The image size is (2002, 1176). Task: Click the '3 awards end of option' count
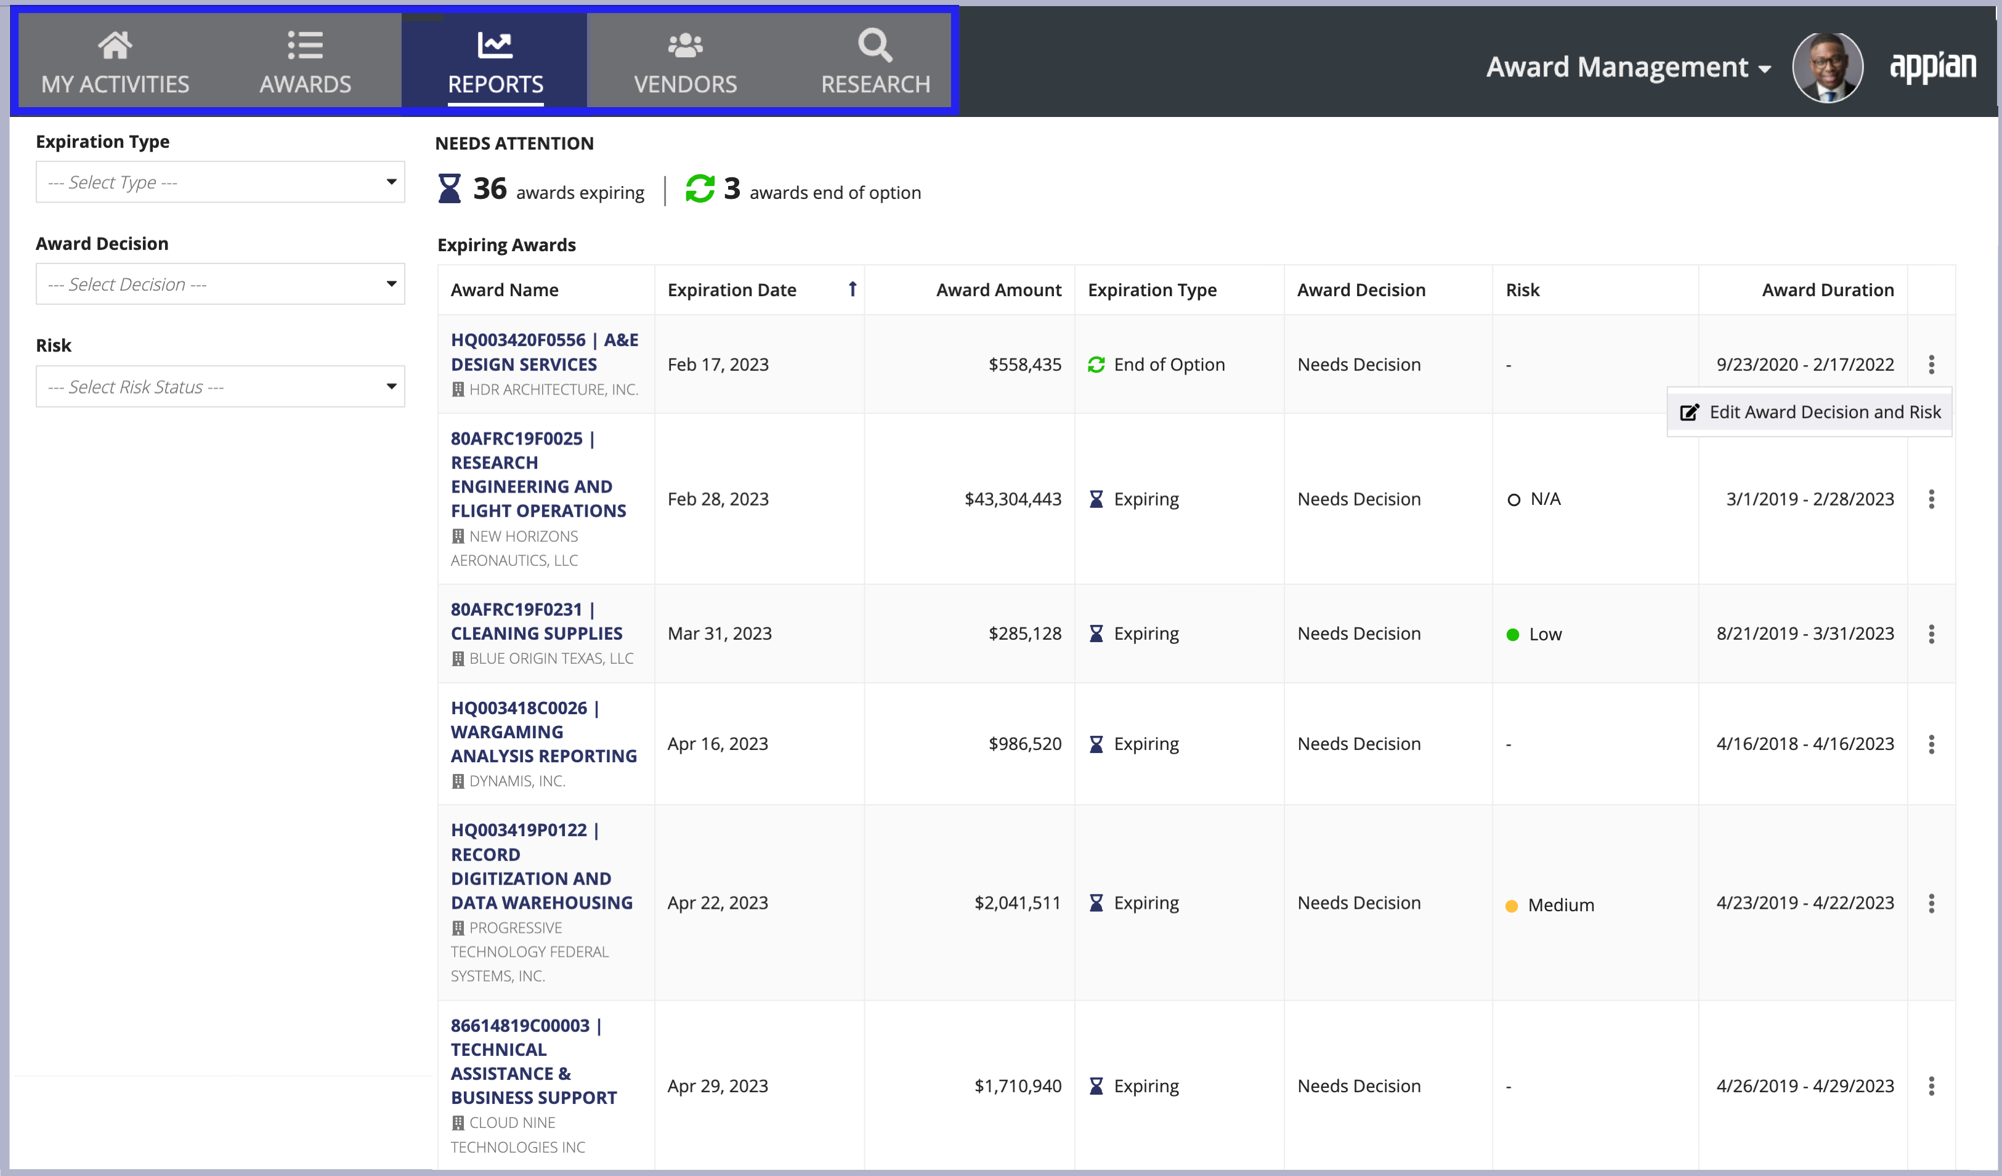point(822,190)
